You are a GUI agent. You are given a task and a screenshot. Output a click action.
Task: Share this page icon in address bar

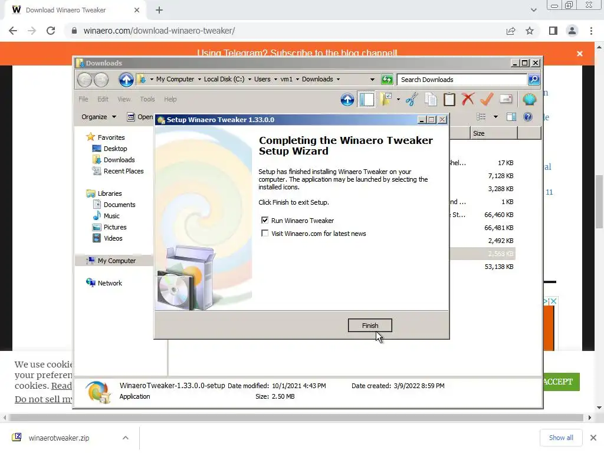coord(511,31)
